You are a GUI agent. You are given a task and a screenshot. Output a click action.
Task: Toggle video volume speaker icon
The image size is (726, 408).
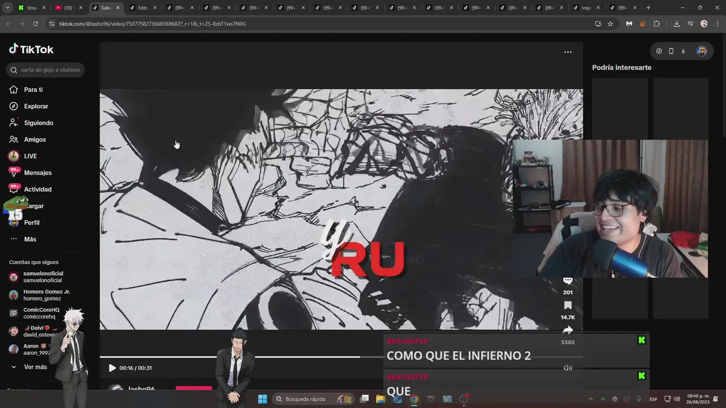(568, 368)
